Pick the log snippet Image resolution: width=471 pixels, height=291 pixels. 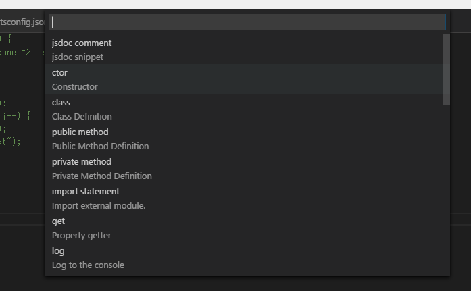tap(59, 251)
